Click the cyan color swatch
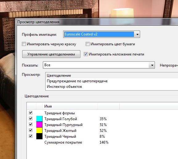The height and width of the screenshot is (159, 178). click(x=39, y=119)
